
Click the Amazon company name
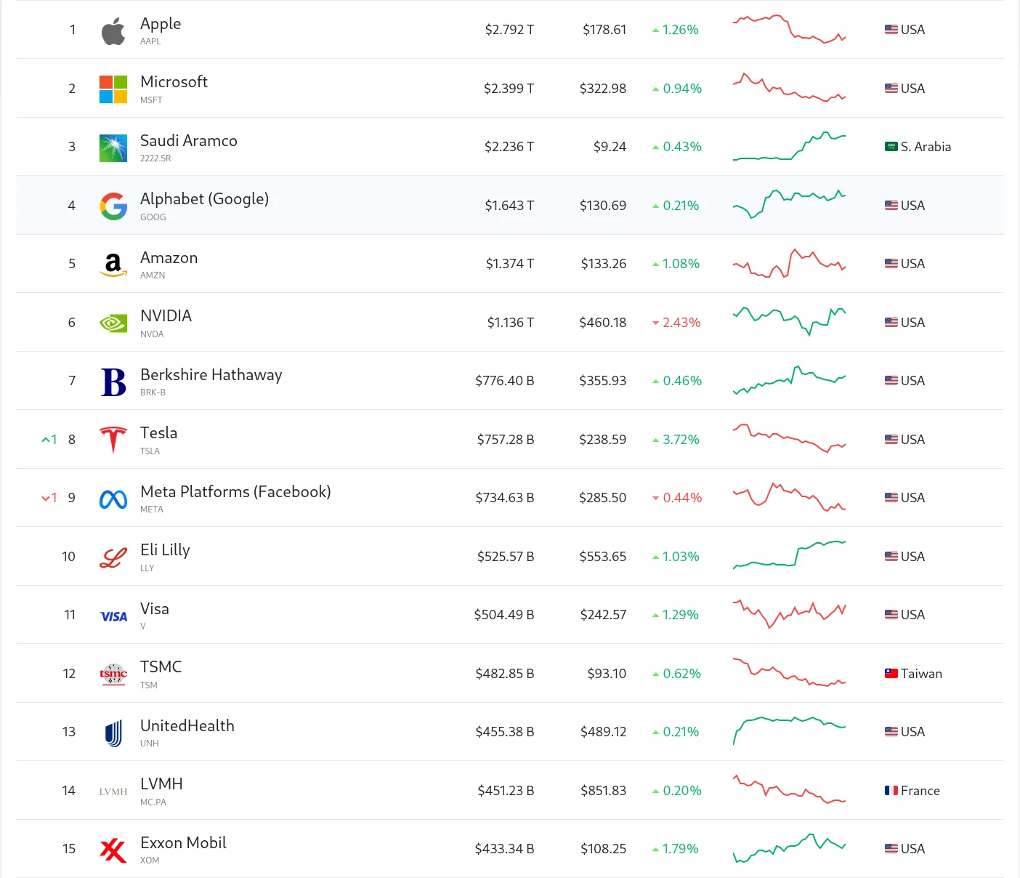coord(169,258)
